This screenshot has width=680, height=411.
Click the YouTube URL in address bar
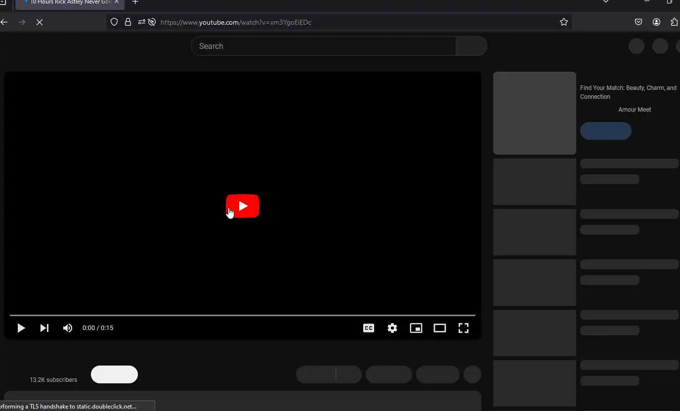(x=236, y=22)
